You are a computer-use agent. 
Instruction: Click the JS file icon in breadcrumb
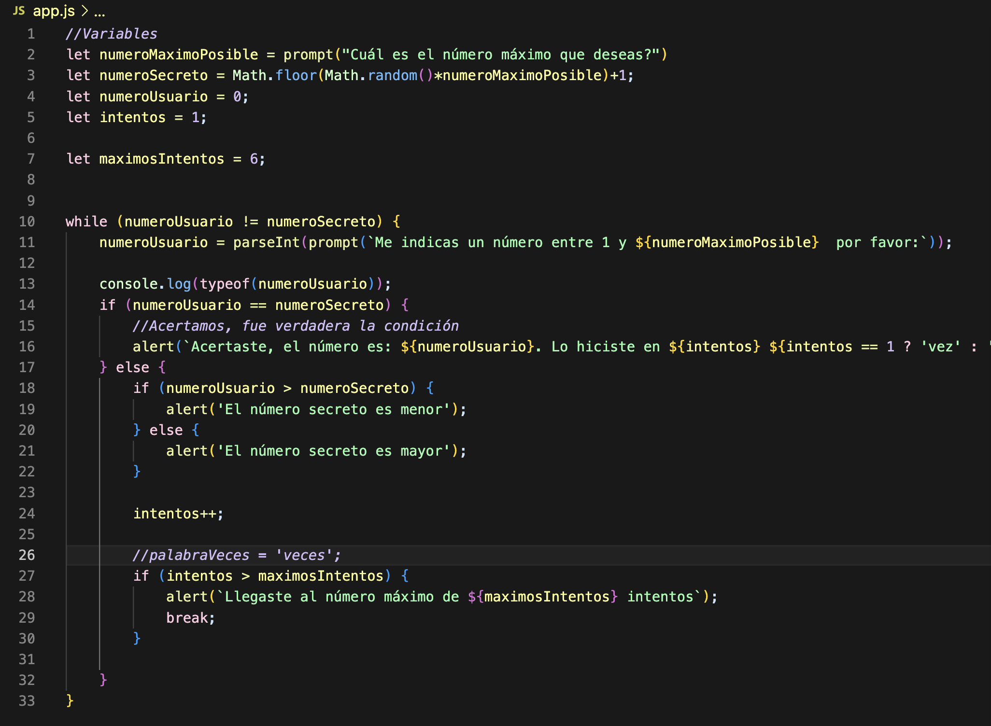pyautogui.click(x=19, y=11)
